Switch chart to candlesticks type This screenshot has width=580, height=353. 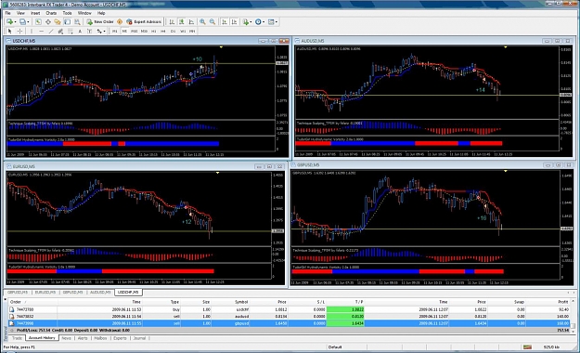click(x=182, y=22)
